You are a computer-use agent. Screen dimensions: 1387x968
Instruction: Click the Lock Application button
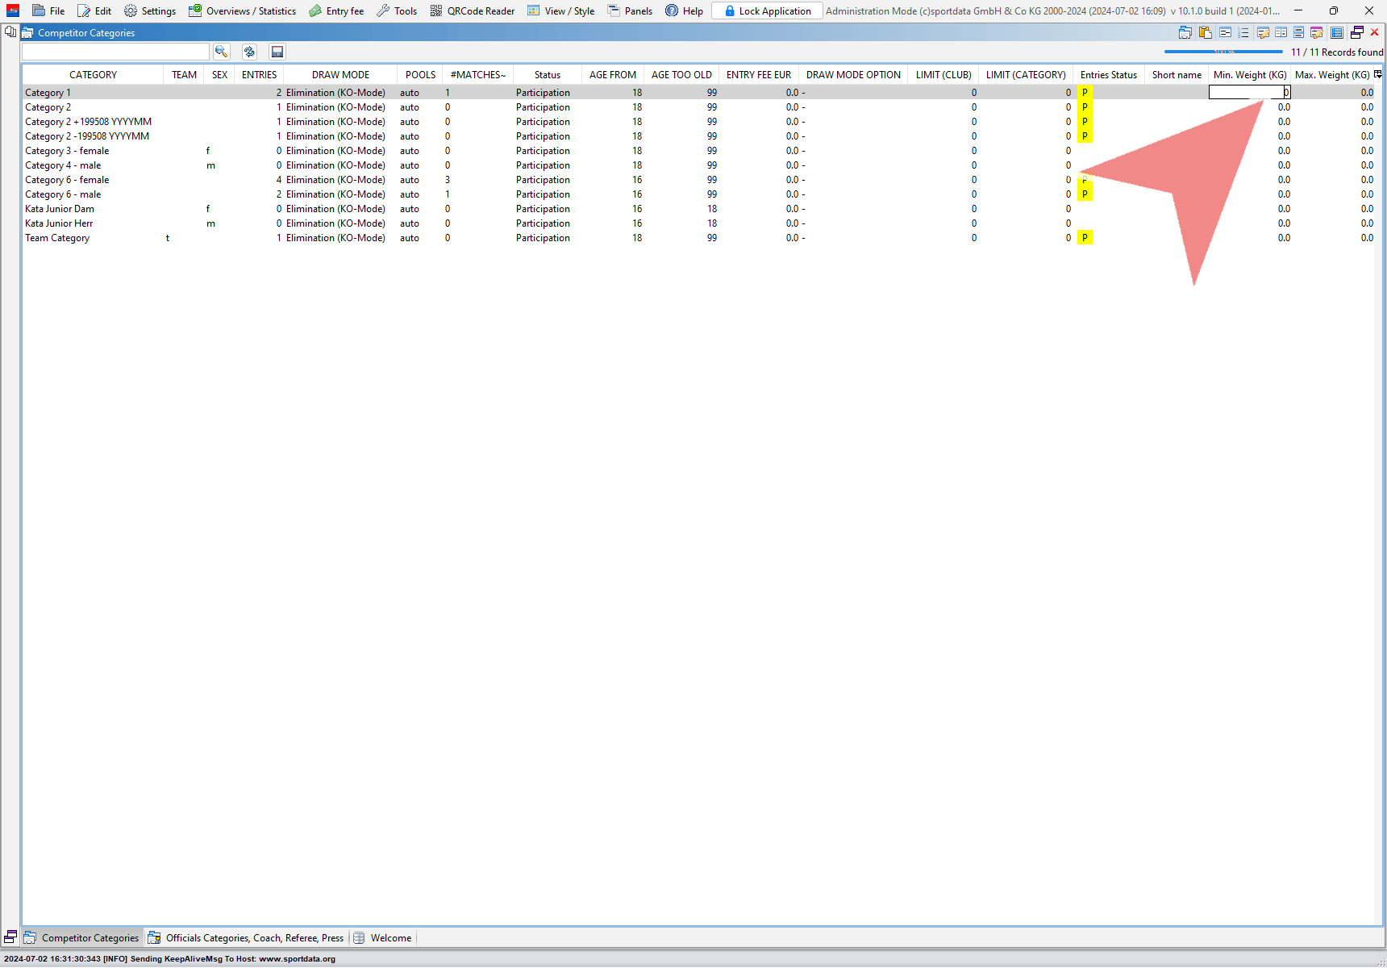pos(767,11)
